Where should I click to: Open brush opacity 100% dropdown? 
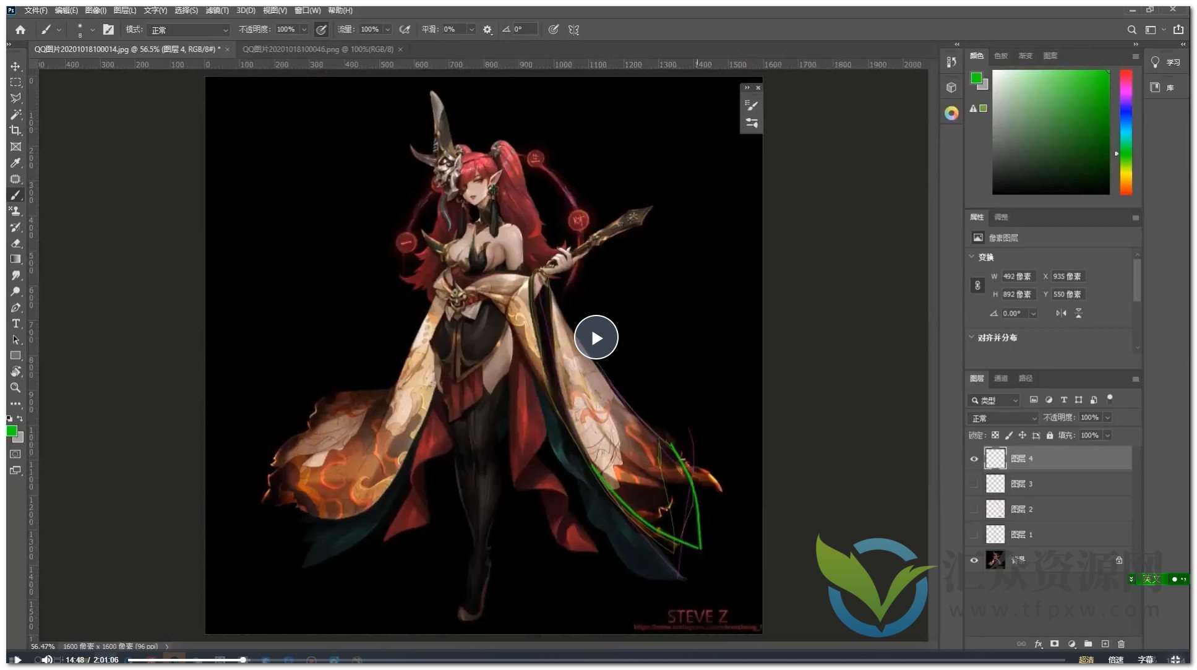pos(304,30)
